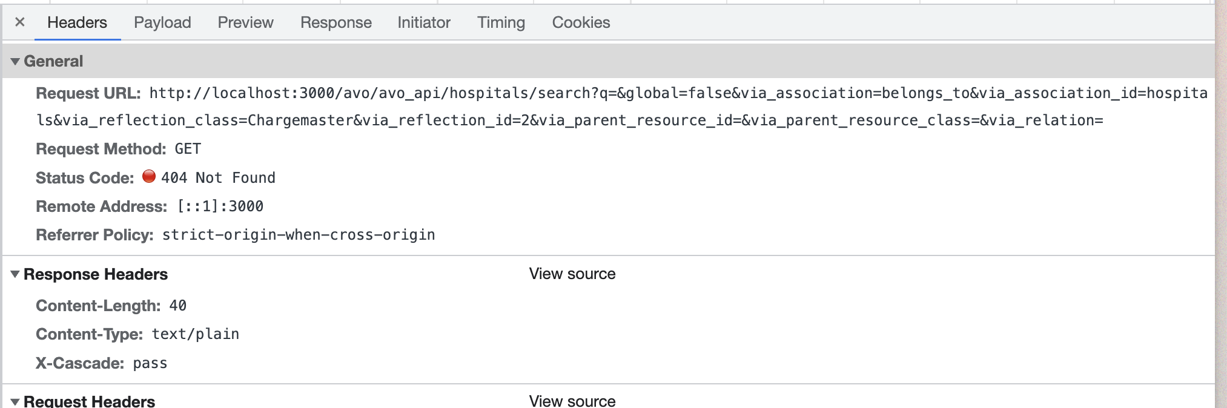
Task: Click the Request Headers triangle icon
Action: pyautogui.click(x=16, y=400)
